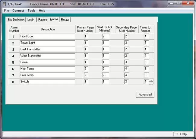Click Secondary Pager field for Tower Light

tap(127, 43)
